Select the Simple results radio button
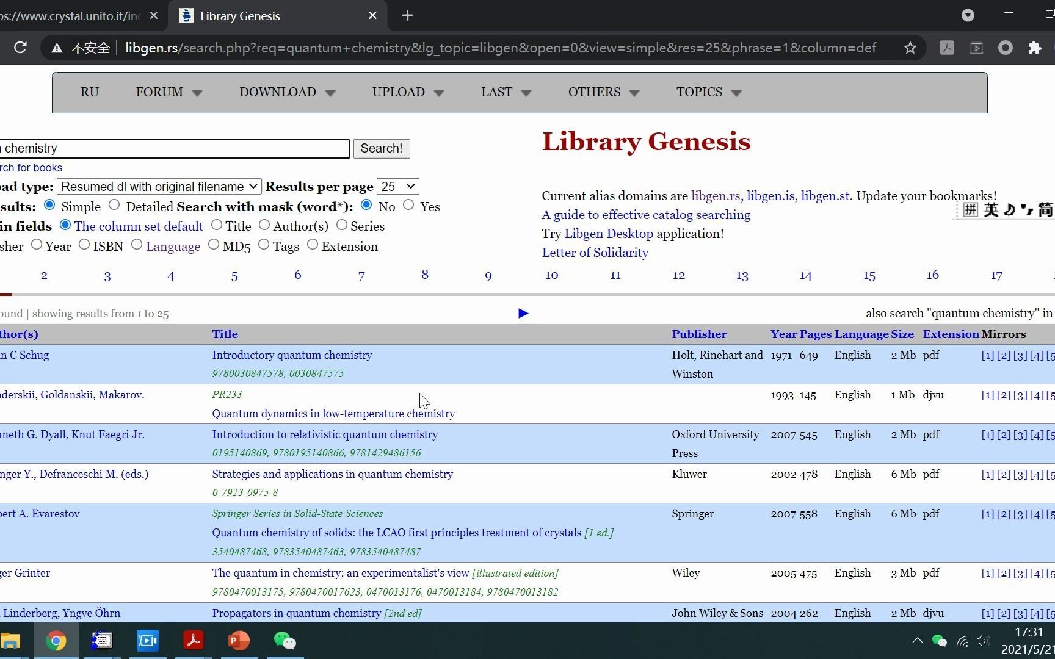The height and width of the screenshot is (659, 1055). pos(49,205)
